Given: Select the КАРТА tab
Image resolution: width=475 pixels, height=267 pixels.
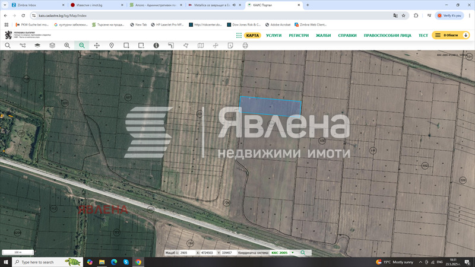Looking at the screenshot, I should pyautogui.click(x=253, y=35).
